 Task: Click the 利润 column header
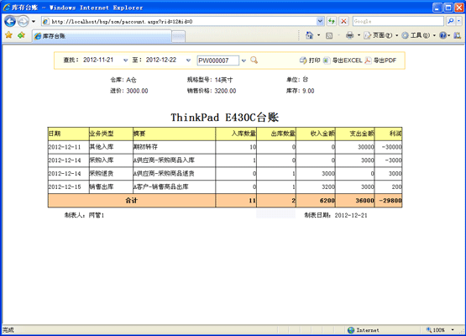pyautogui.click(x=389, y=134)
